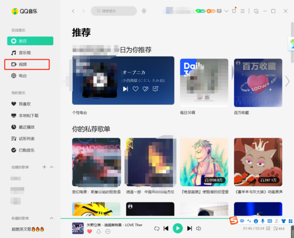Open now-playing album cover in player bar
Screen dimensions: 294x238
78,228
